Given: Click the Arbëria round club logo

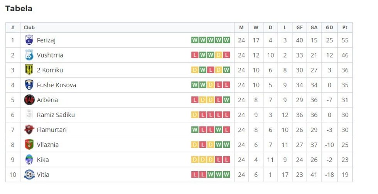Looking at the screenshot, I should click(x=29, y=100).
